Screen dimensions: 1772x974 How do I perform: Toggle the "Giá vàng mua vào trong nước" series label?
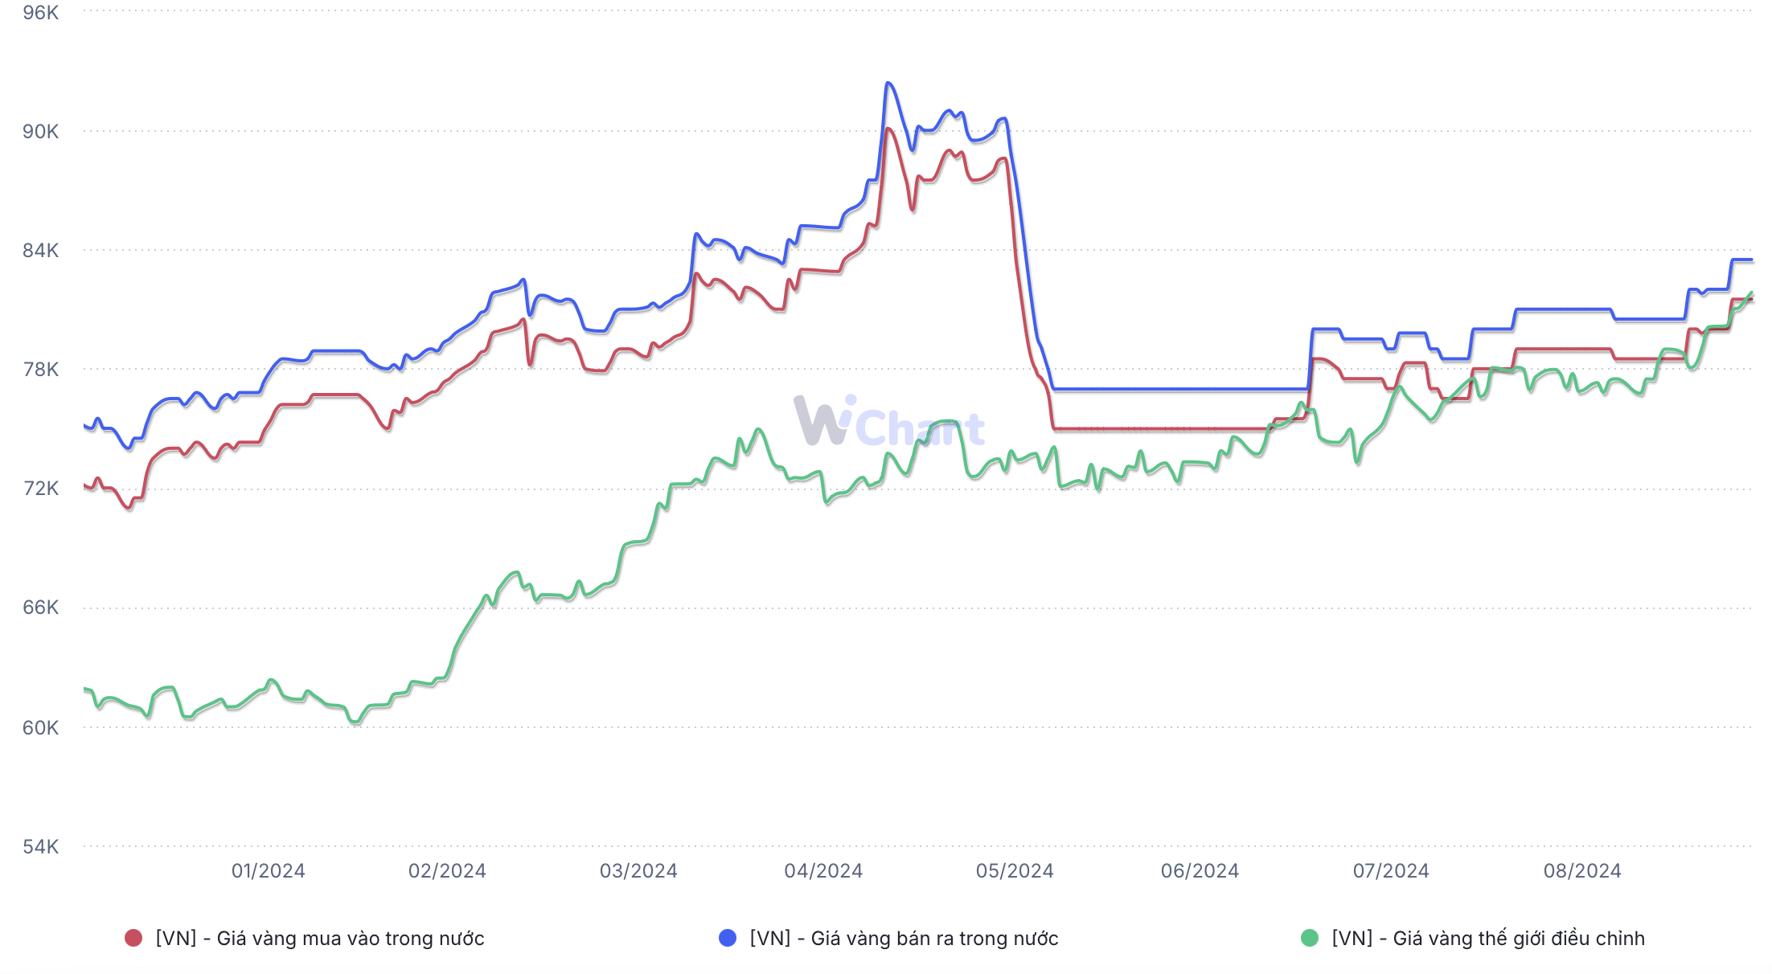320,939
